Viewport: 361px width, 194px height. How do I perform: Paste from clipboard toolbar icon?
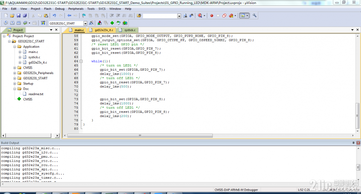46,16
